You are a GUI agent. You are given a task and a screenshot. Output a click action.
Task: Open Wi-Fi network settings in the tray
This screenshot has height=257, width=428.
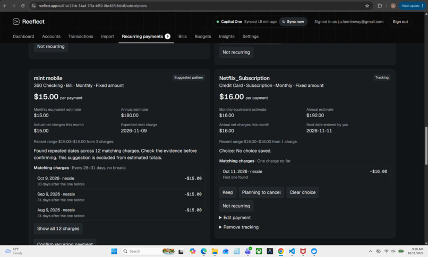(386, 251)
